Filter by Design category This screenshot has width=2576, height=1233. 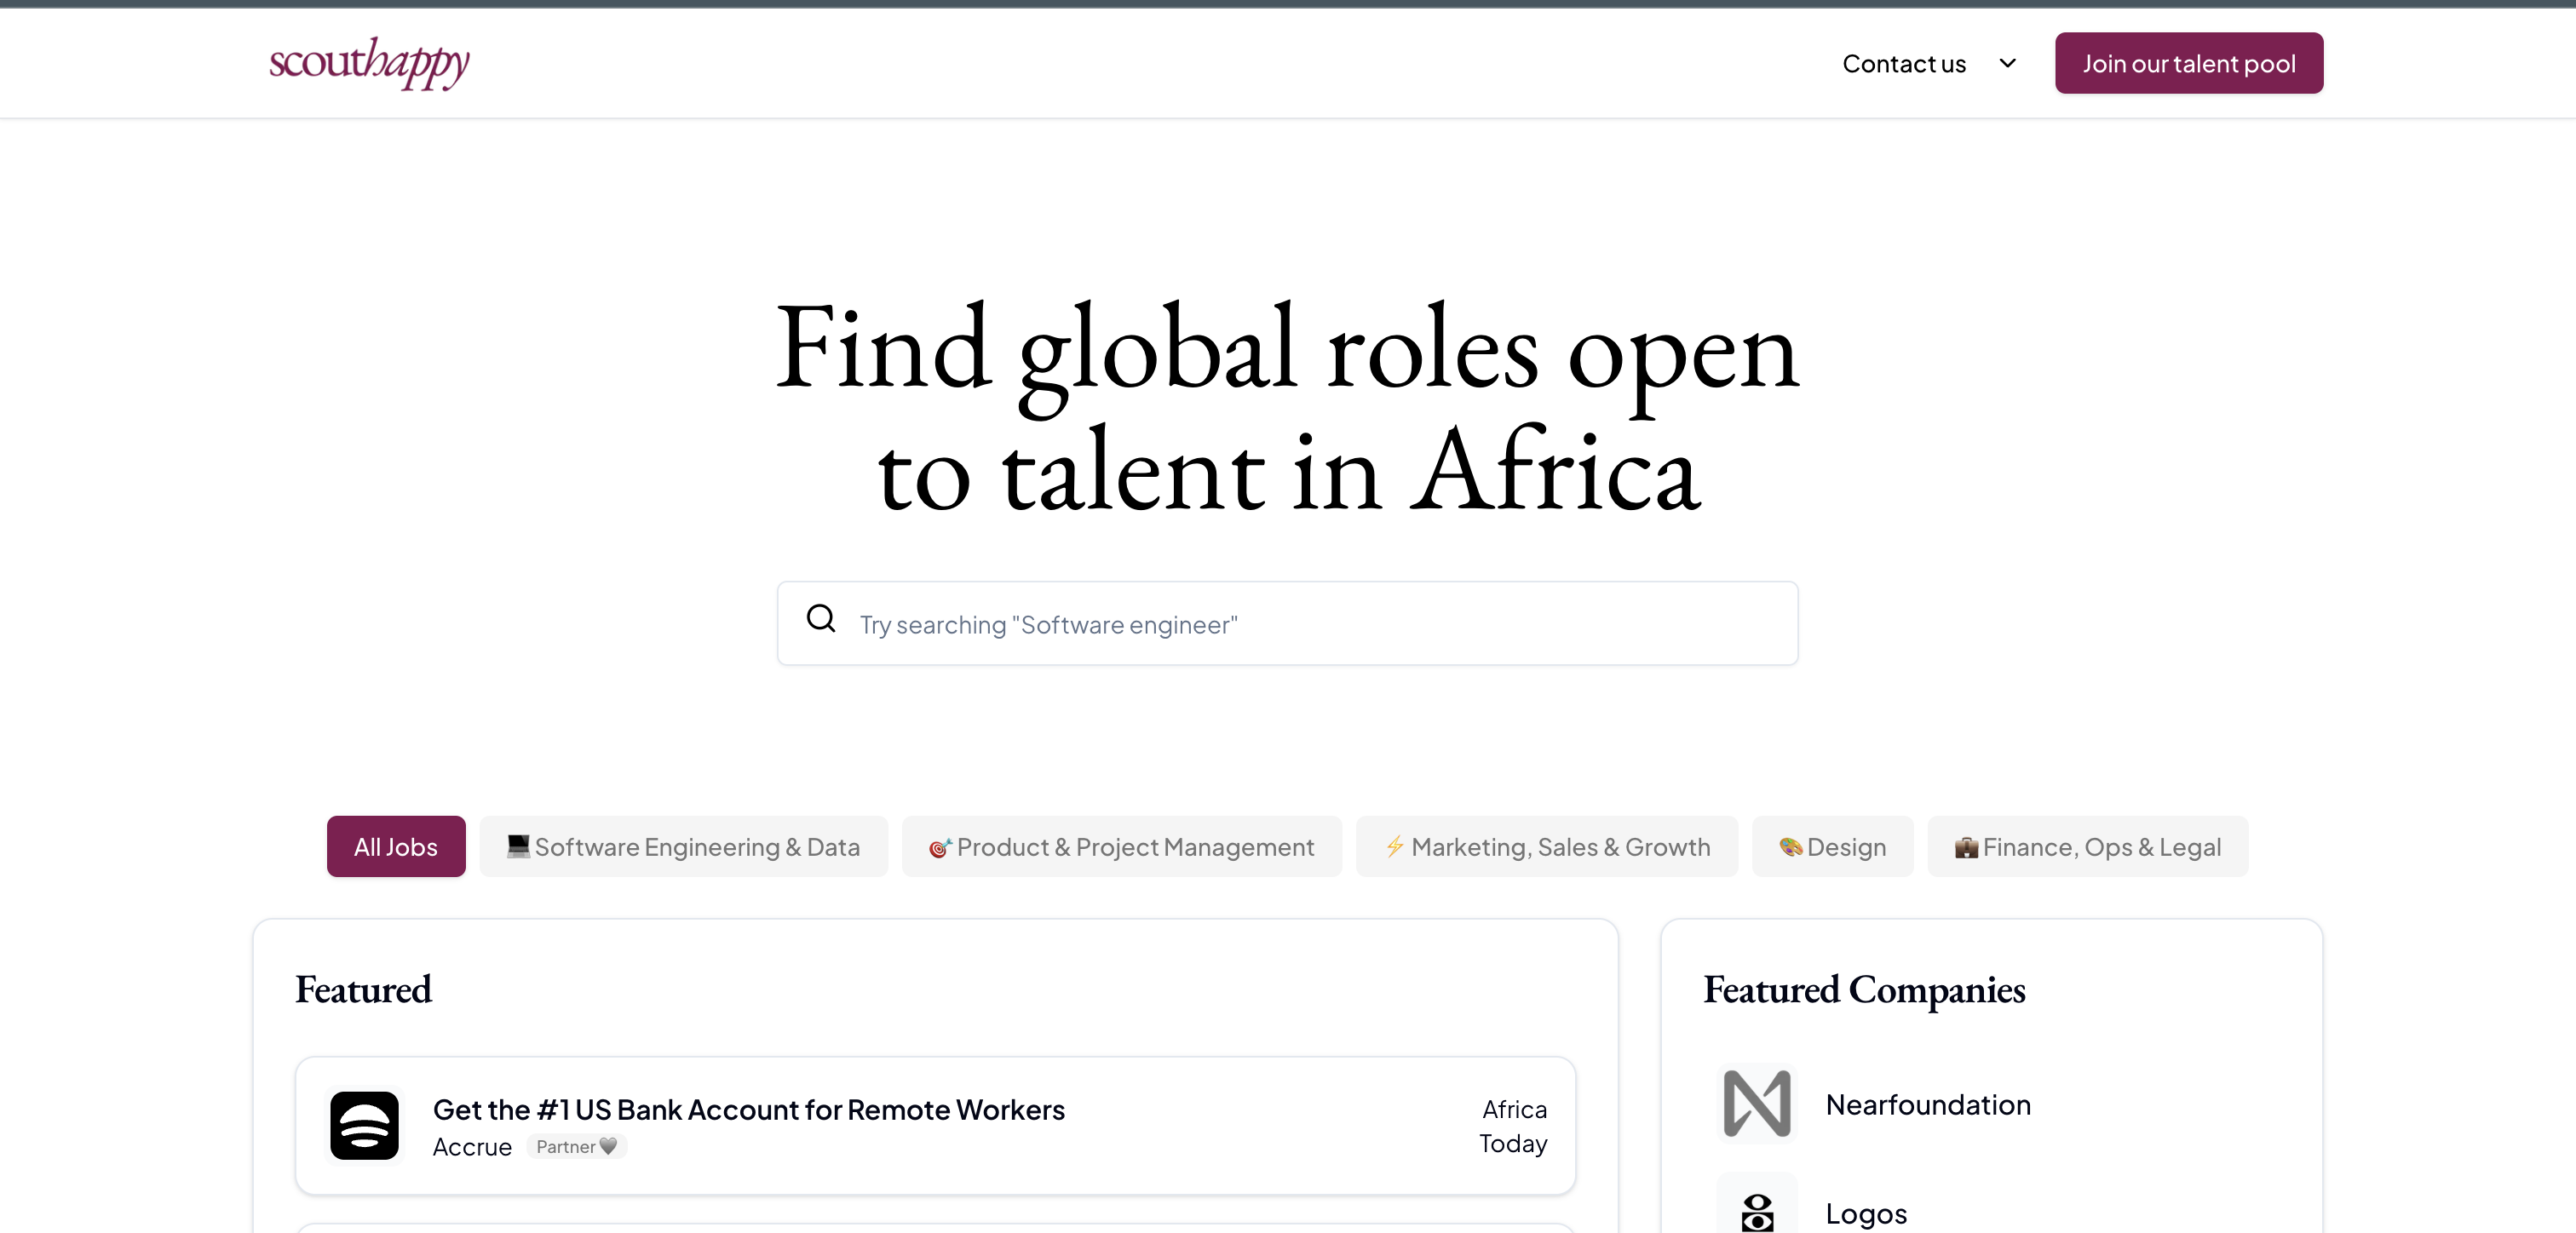point(1833,847)
